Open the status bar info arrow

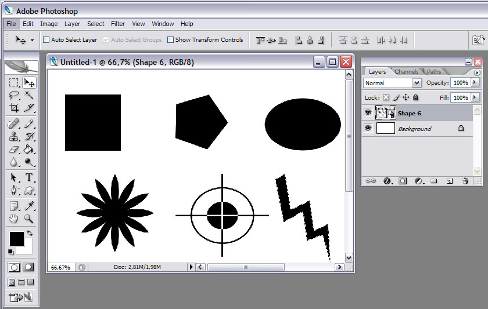(x=191, y=267)
